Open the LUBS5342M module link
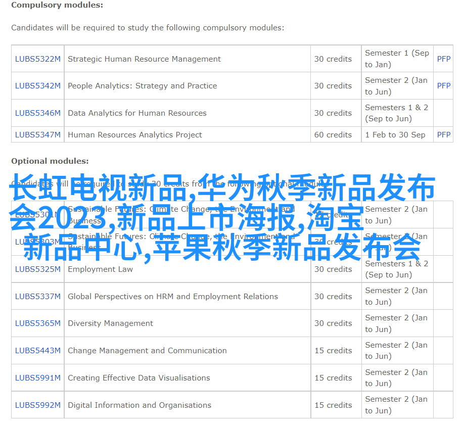Viewport: 463px width, 427px height. point(38,85)
